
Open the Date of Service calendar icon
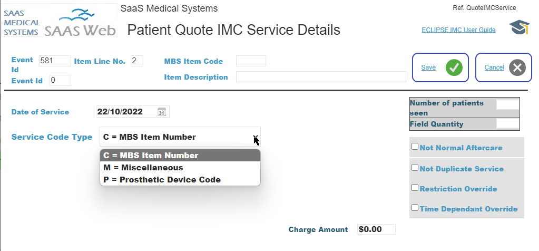(x=162, y=112)
